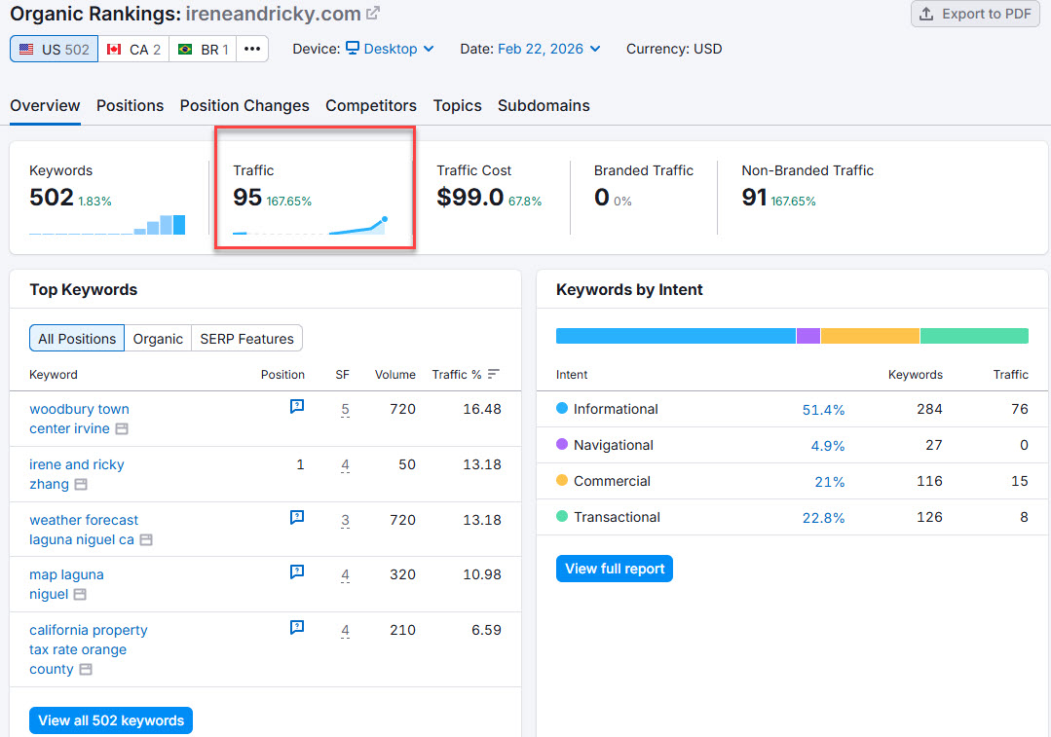Click the US flag icon
1051x737 pixels.
point(26,49)
